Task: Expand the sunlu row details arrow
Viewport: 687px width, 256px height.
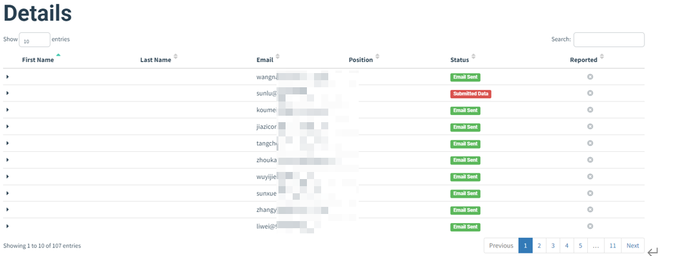Action: (8, 93)
